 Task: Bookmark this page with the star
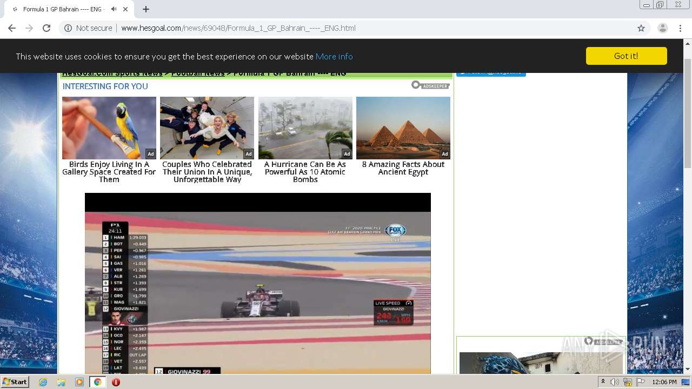(x=641, y=28)
